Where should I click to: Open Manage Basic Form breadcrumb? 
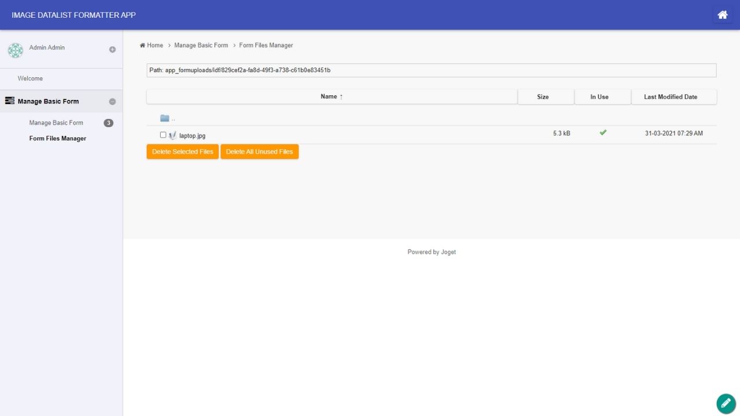(x=201, y=45)
